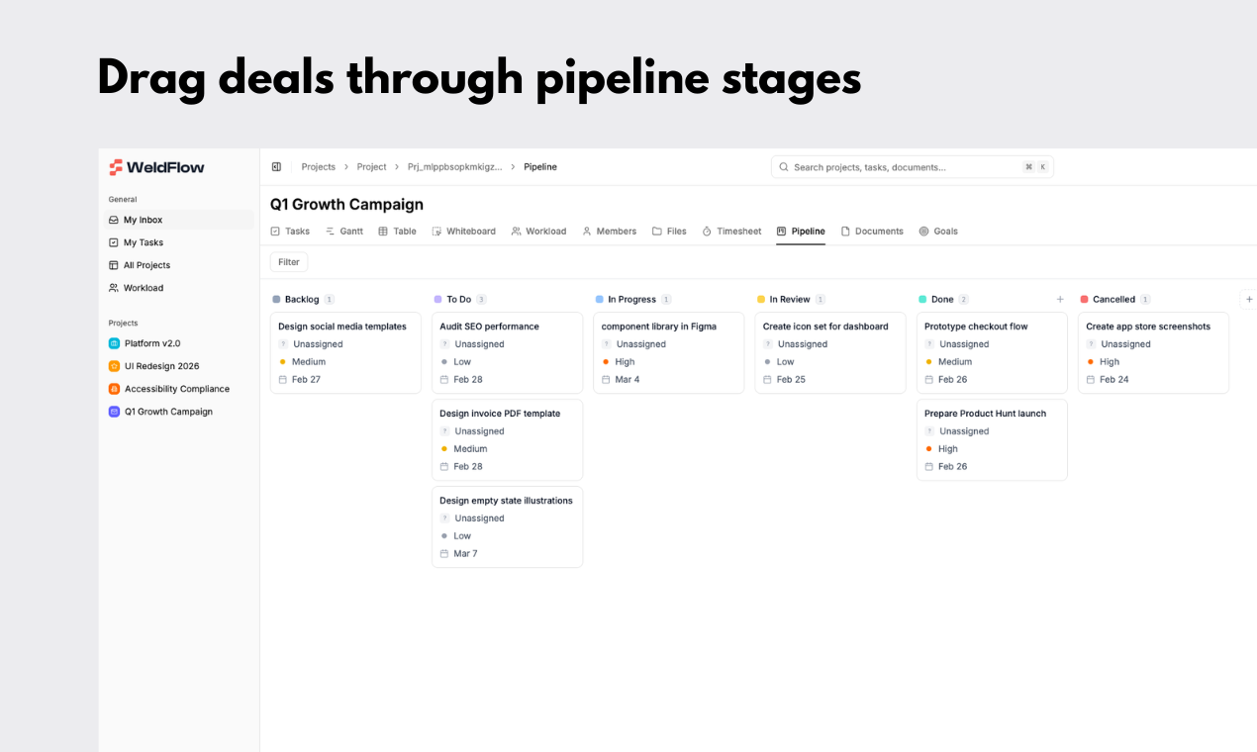Image resolution: width=1257 pixels, height=752 pixels.
Task: Switch to the Gantt tab
Action: pos(343,232)
